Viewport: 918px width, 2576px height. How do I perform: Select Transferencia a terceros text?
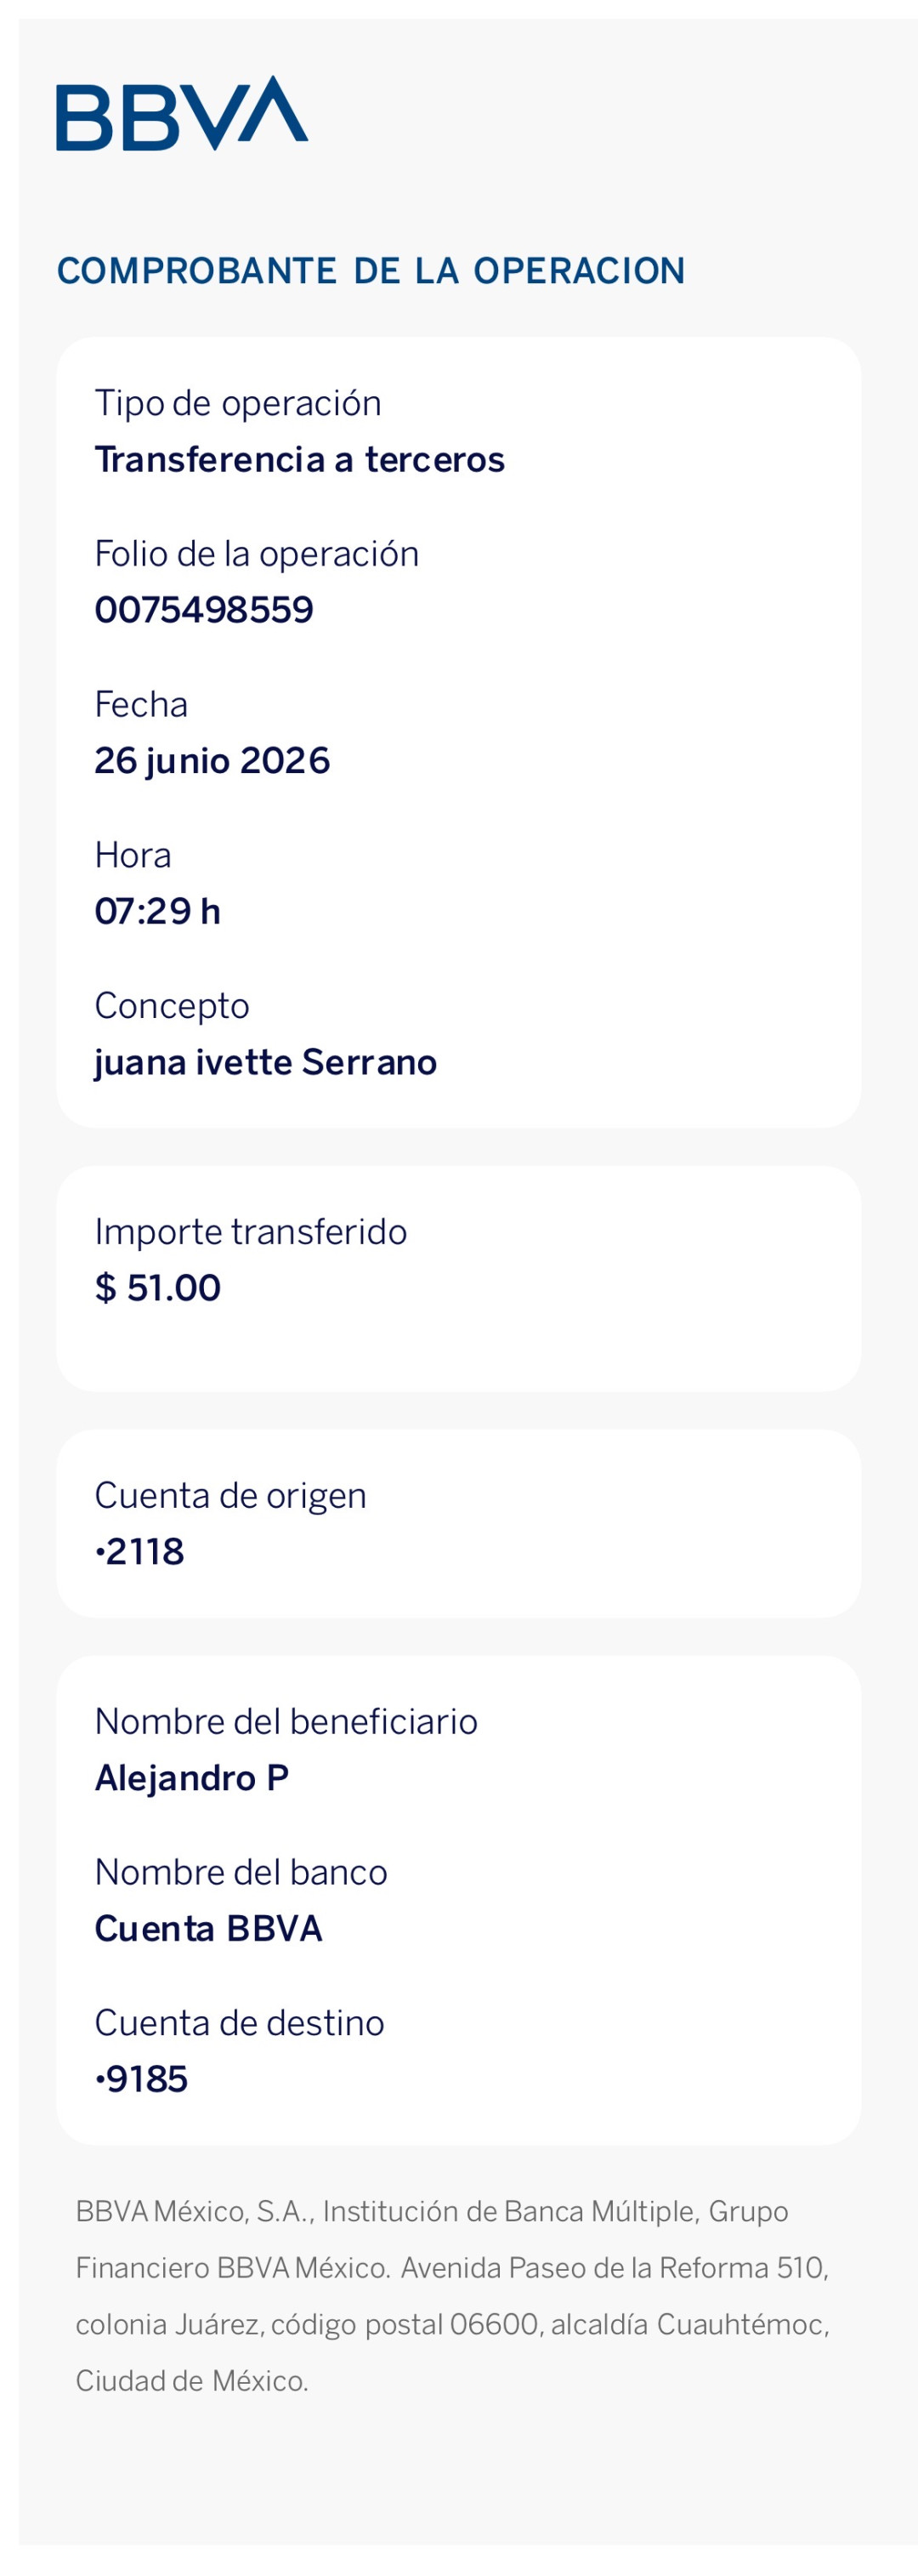point(300,460)
